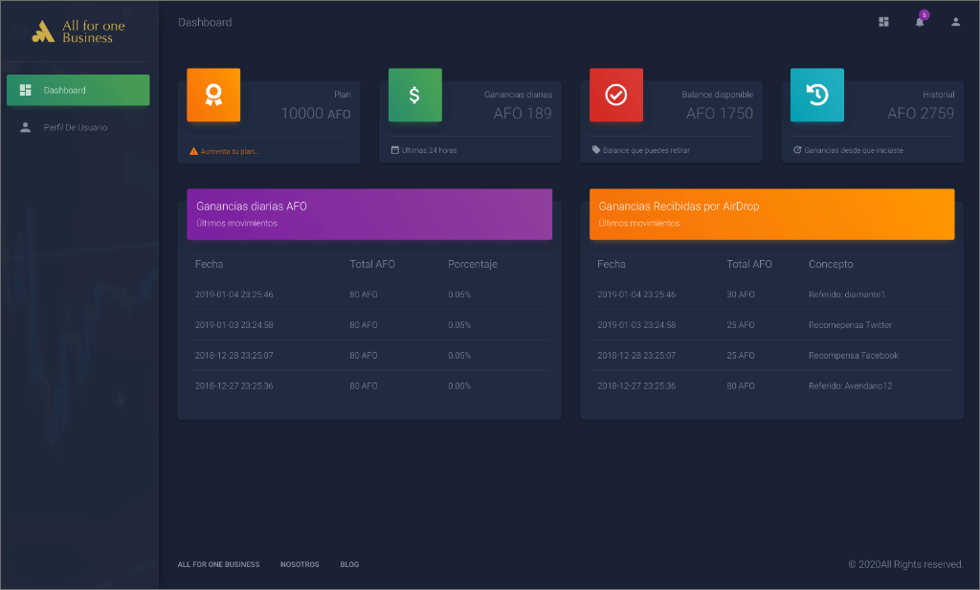Image resolution: width=980 pixels, height=590 pixels.
Task: Click the teal history clock icon
Action: click(816, 95)
